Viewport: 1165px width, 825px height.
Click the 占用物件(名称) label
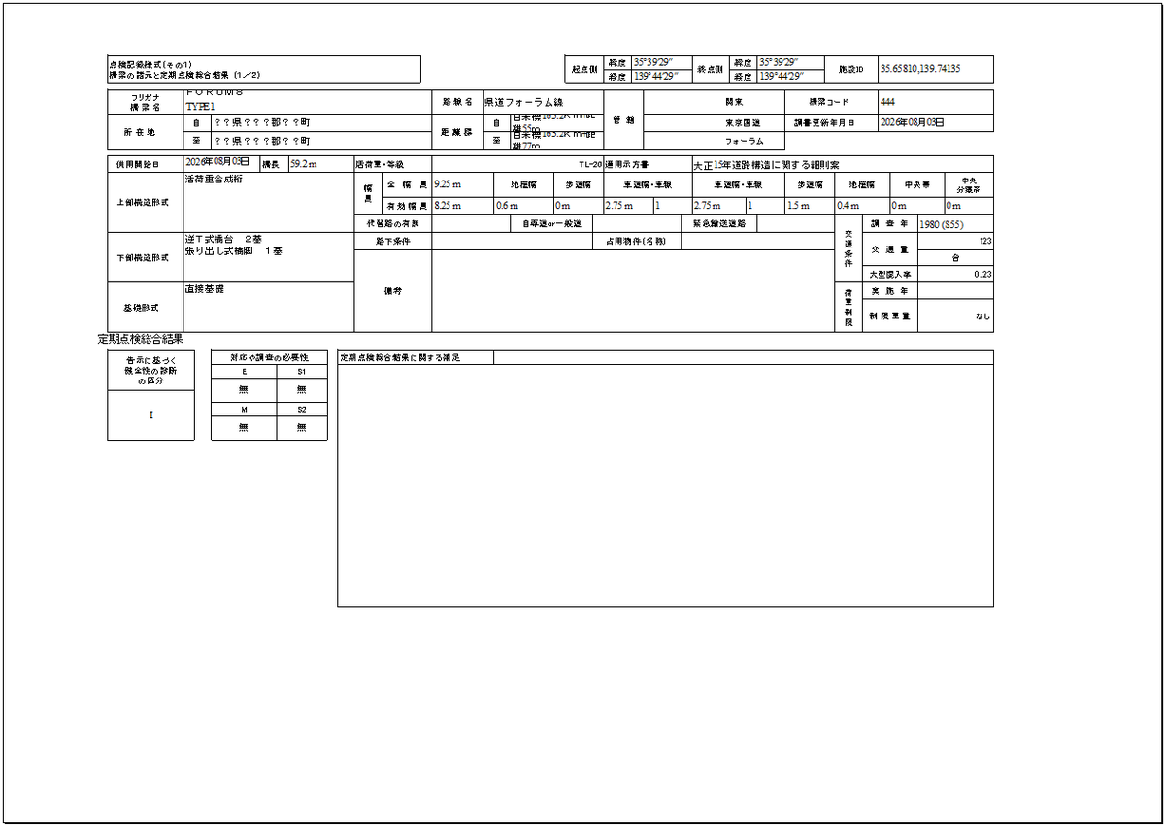point(637,241)
